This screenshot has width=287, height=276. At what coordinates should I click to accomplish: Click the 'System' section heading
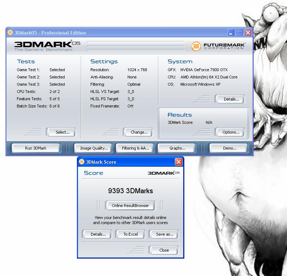[180, 61]
